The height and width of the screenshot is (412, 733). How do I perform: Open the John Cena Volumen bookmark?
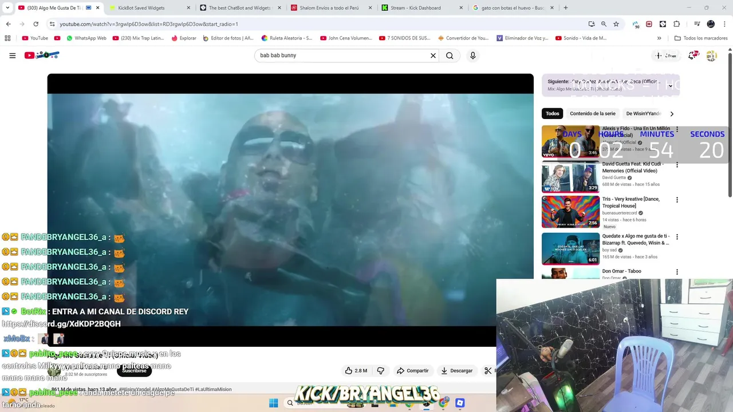point(346,38)
